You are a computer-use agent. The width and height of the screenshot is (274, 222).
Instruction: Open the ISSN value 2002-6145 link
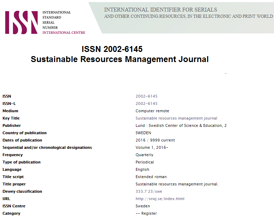146,96
